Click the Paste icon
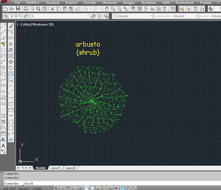Screen dimensions: 221x190 pyautogui.click(x=65, y=9)
